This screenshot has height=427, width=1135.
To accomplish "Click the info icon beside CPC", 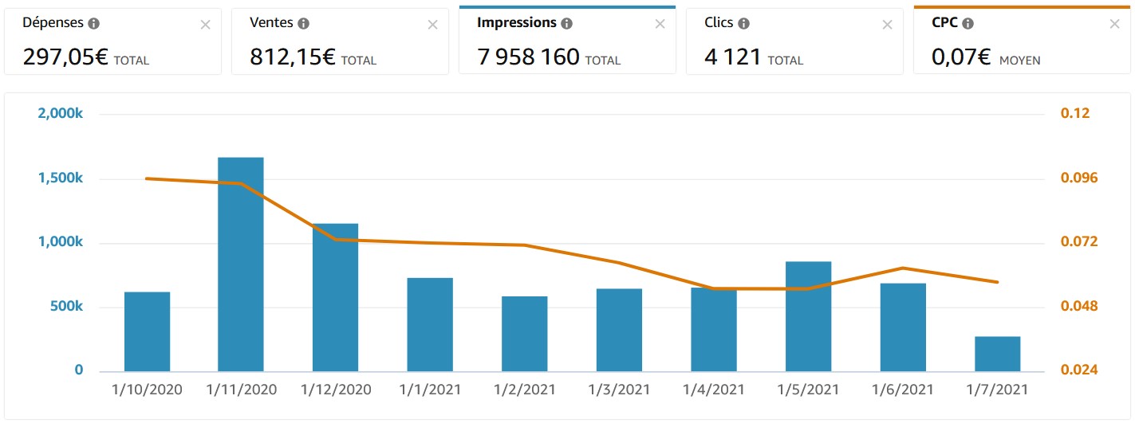I will (x=968, y=24).
